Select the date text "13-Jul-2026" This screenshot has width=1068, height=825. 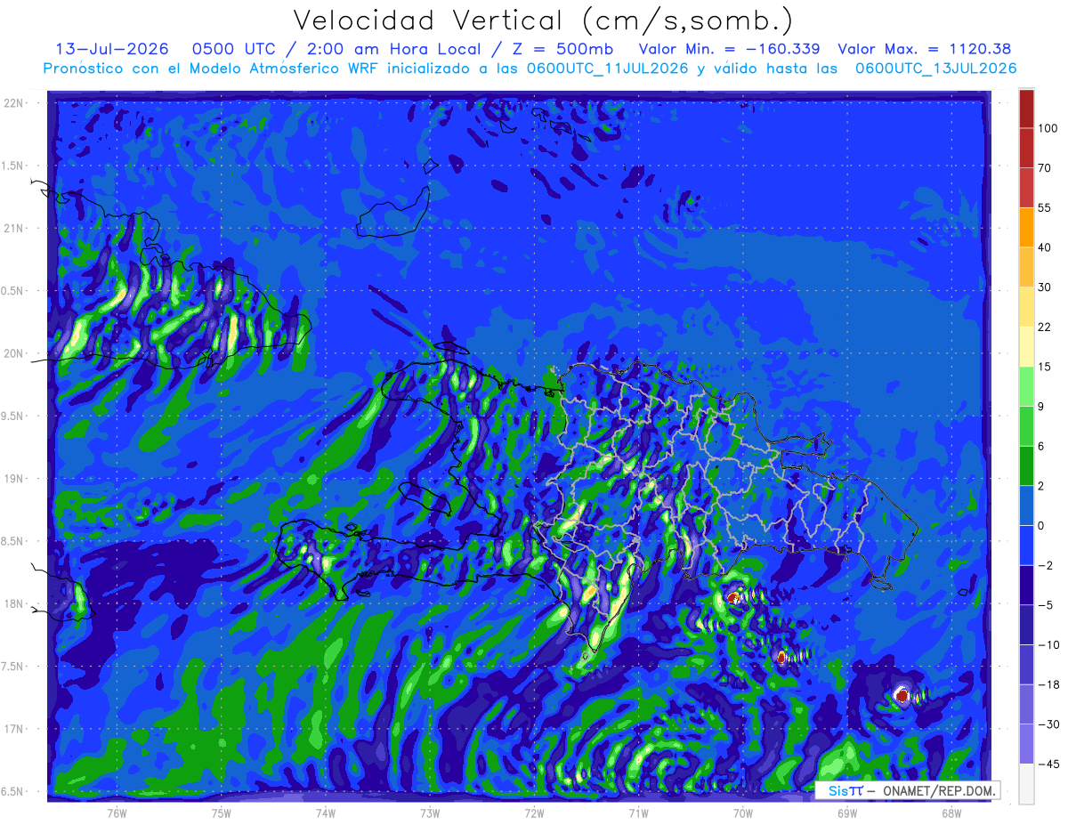tap(111, 49)
